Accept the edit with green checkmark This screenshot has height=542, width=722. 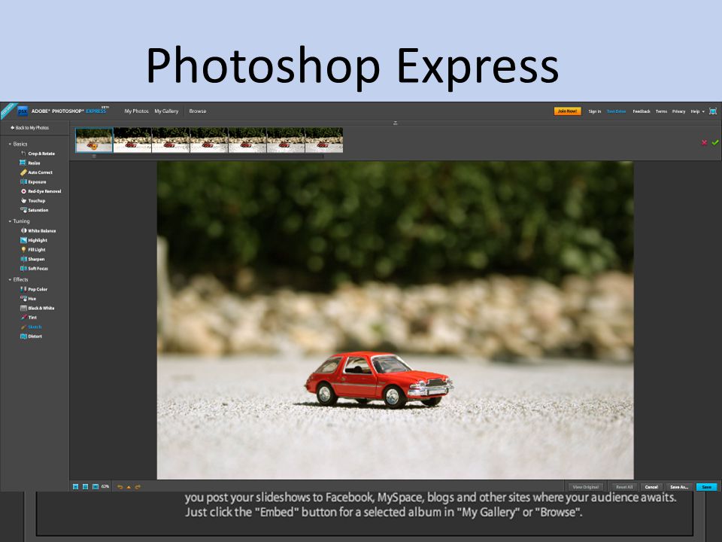[715, 143]
